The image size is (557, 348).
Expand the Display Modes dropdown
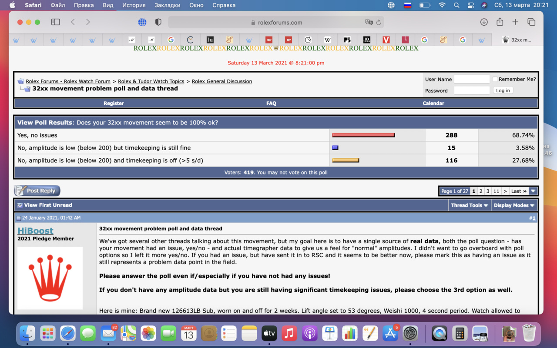tap(514, 205)
